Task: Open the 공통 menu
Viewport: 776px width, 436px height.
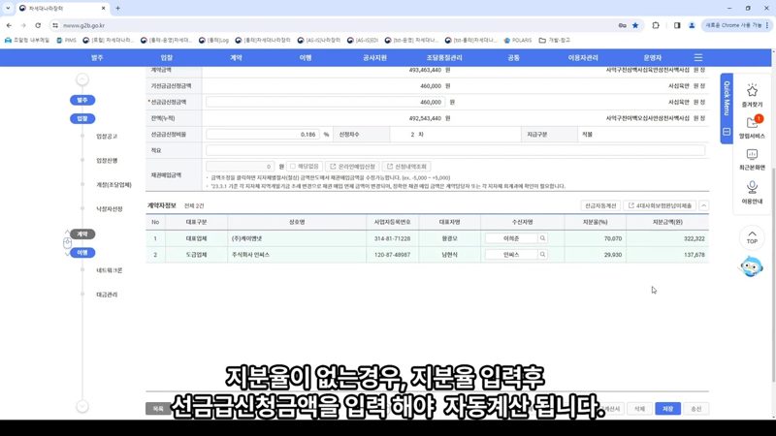Action: point(514,58)
